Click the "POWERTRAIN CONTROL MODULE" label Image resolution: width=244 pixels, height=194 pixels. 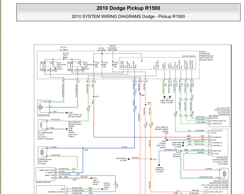[220, 159]
